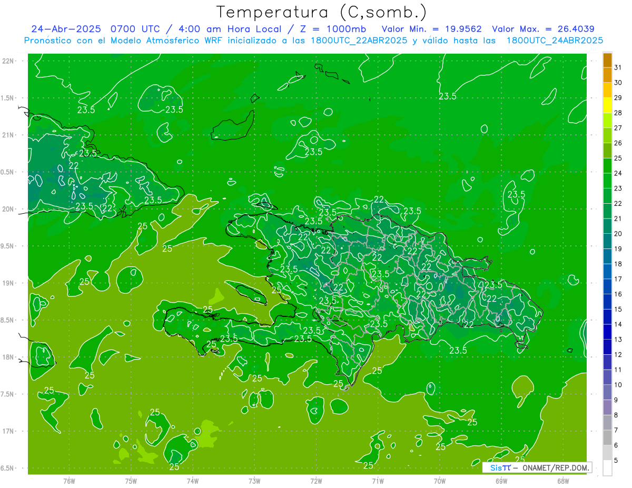Click the color scale label 28
Viewport: 632px width, 488px height.
click(x=618, y=113)
